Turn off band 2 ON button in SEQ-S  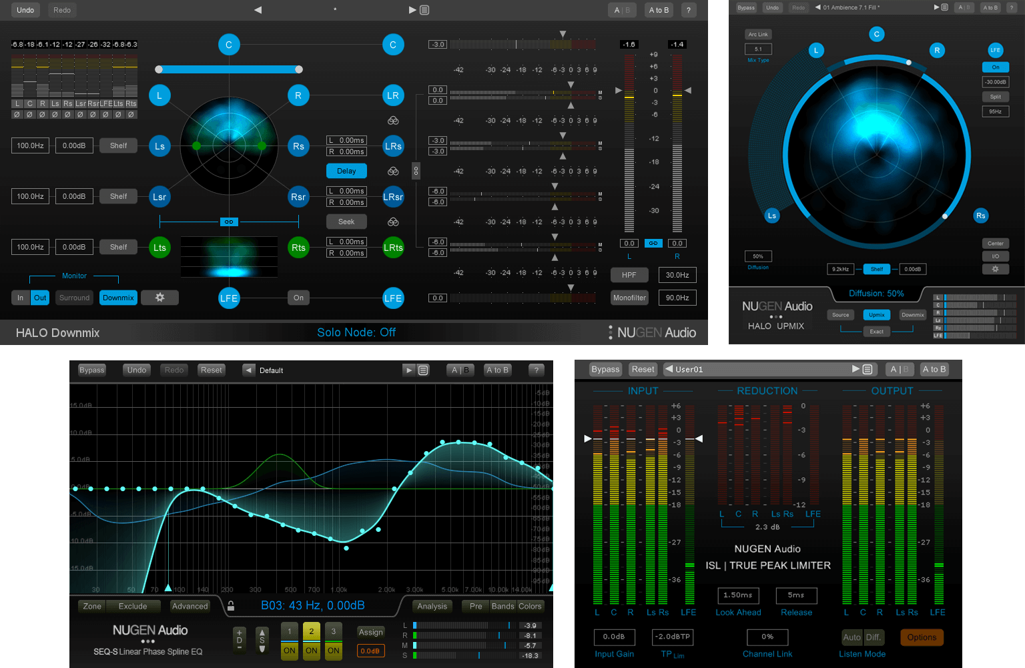coord(312,651)
